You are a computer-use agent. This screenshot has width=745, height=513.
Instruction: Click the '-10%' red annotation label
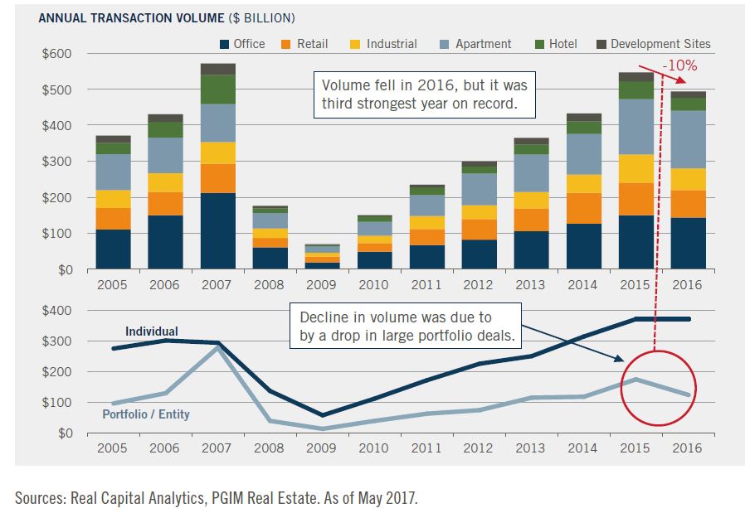(x=680, y=65)
